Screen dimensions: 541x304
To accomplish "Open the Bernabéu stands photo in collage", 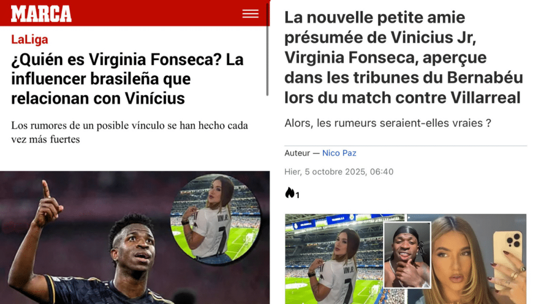I will (x=334, y=259).
